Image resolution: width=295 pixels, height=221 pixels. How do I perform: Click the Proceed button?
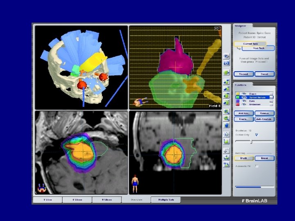coord(243,74)
